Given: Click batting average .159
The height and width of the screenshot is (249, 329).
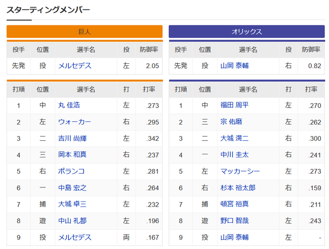Looking at the screenshot, I should (x=315, y=188).
